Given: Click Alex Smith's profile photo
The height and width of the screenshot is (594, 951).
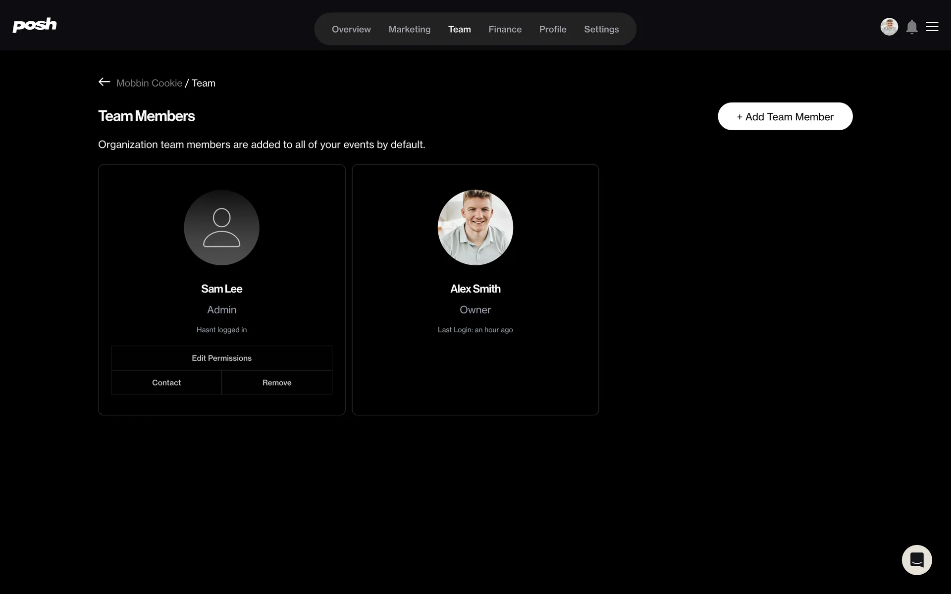Looking at the screenshot, I should coord(475,228).
